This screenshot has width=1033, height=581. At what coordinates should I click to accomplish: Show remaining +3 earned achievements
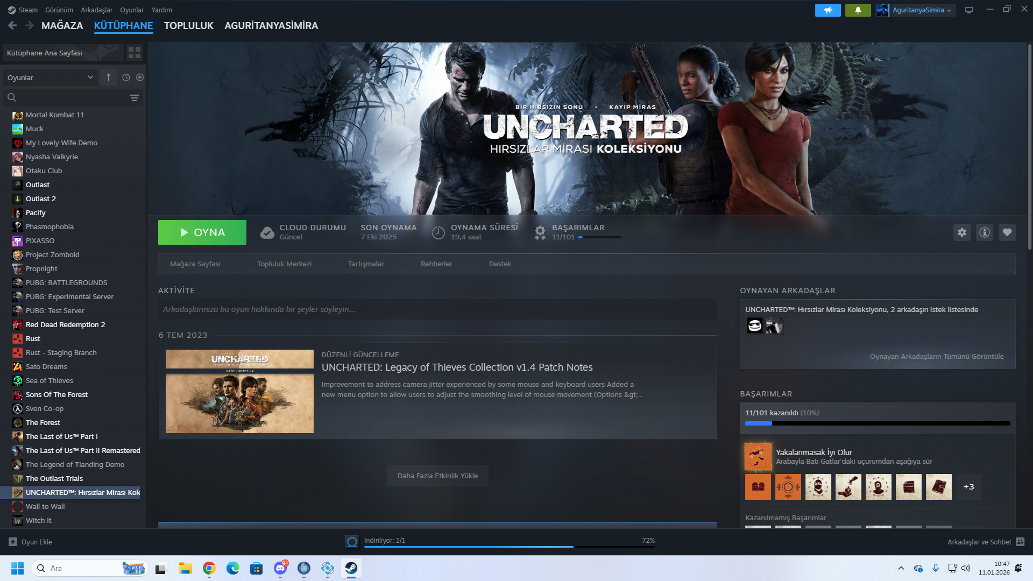969,487
